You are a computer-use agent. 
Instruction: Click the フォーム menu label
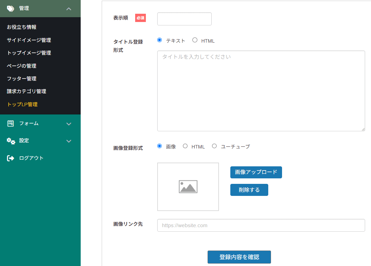pos(29,123)
